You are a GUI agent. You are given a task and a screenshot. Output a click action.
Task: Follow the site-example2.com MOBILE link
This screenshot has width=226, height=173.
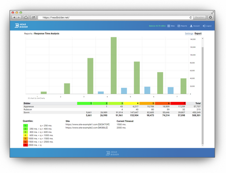coord(87,127)
